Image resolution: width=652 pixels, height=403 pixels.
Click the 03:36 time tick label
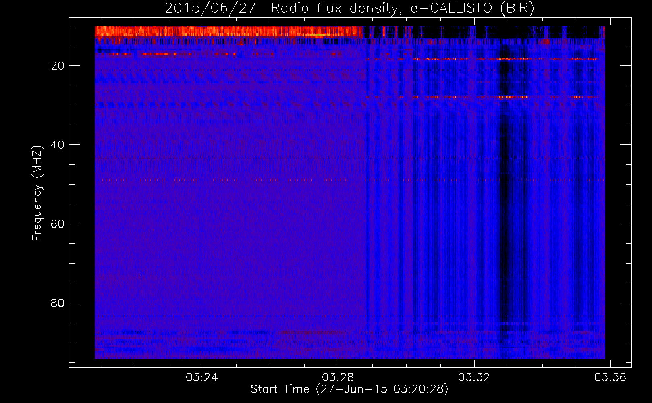click(610, 377)
